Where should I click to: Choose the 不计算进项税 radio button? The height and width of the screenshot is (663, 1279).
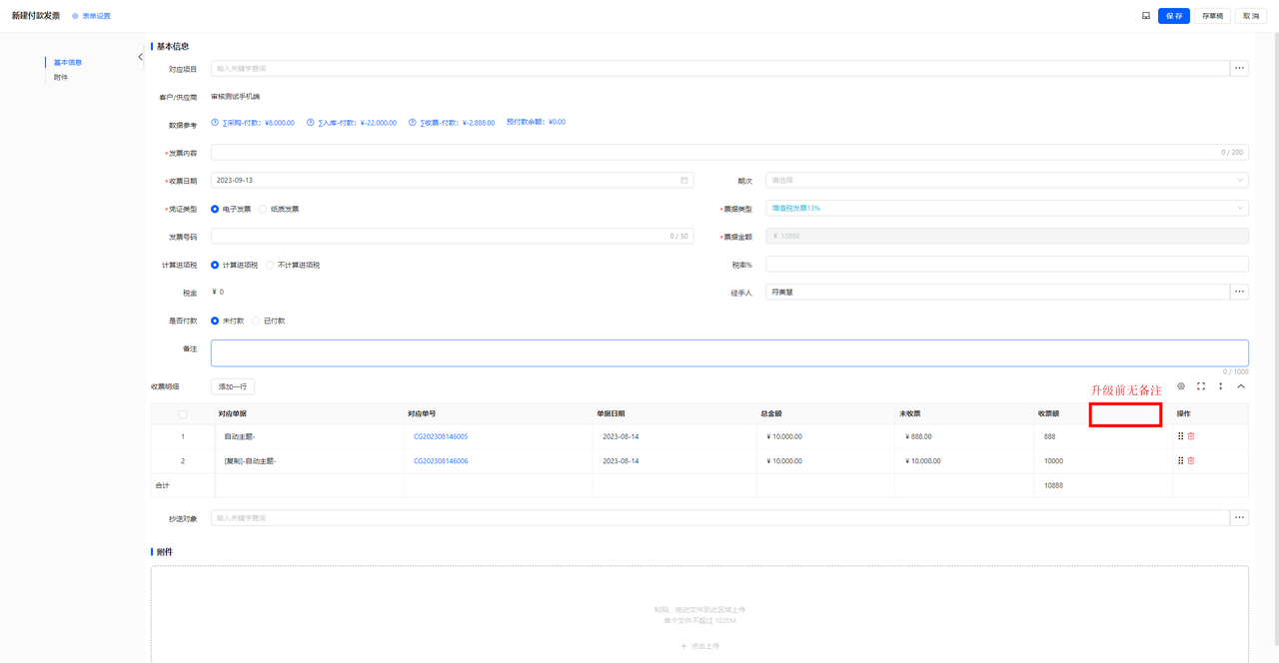coord(293,265)
